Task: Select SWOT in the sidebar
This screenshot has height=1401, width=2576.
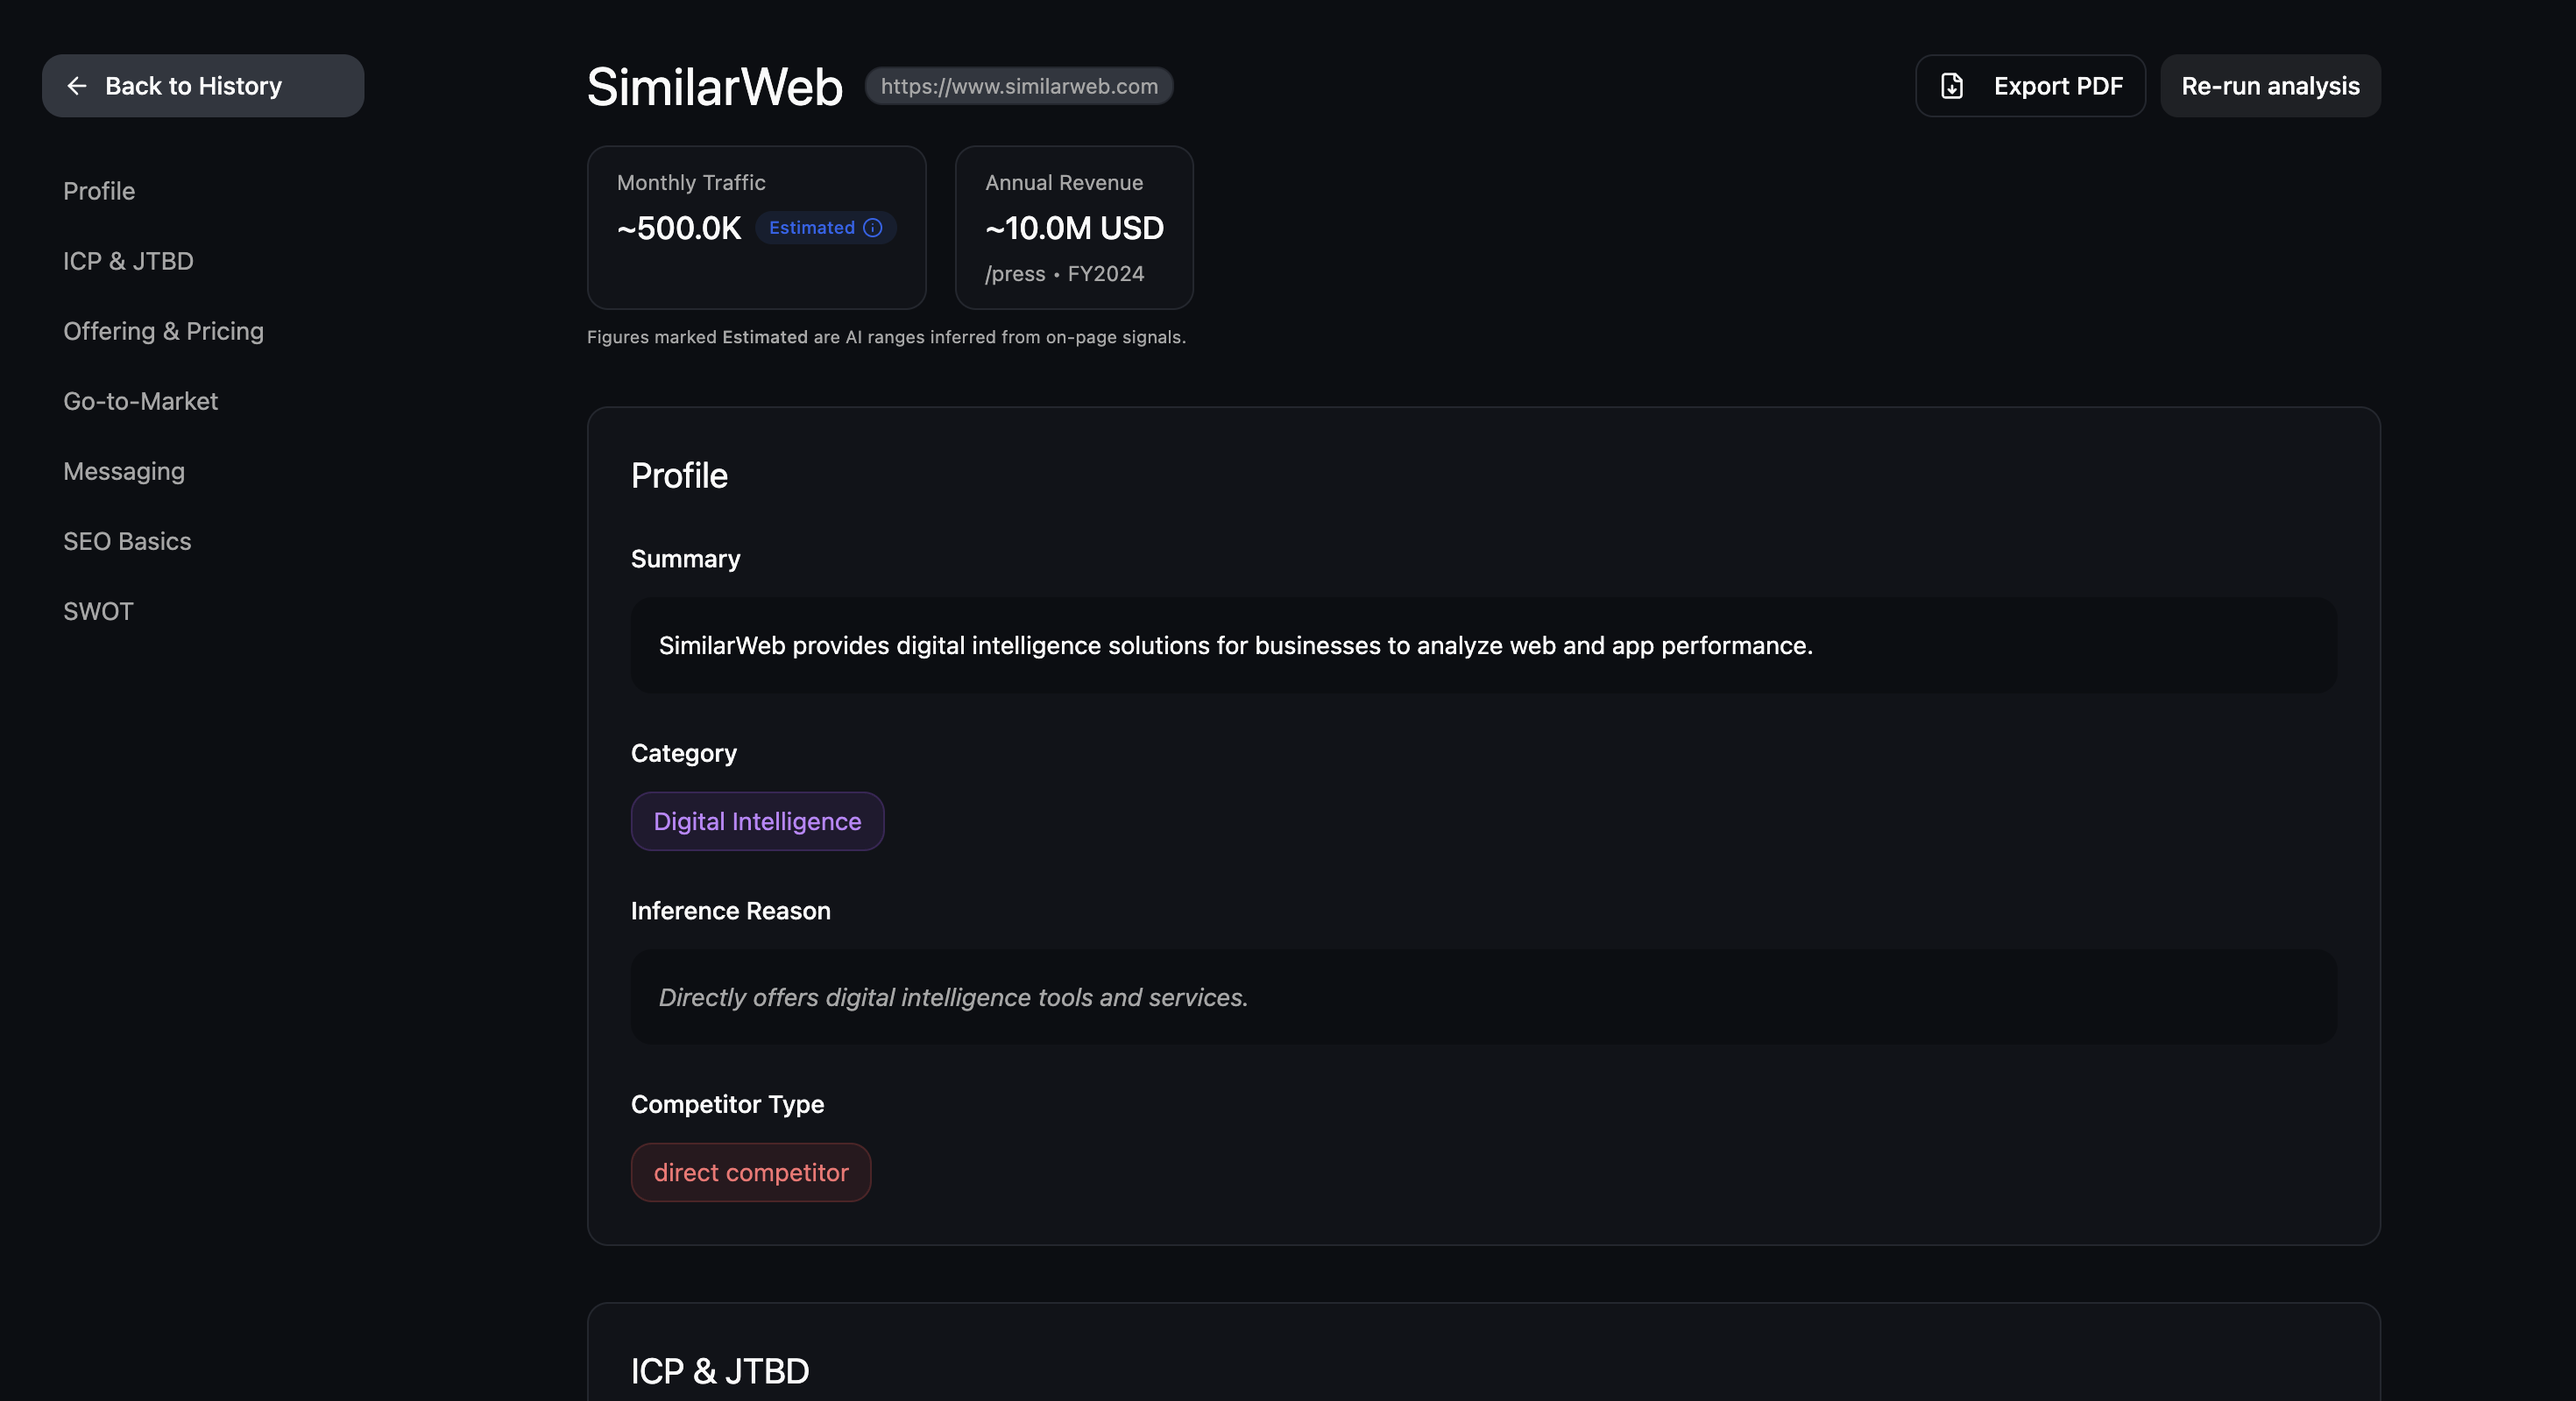Action: point(98,610)
